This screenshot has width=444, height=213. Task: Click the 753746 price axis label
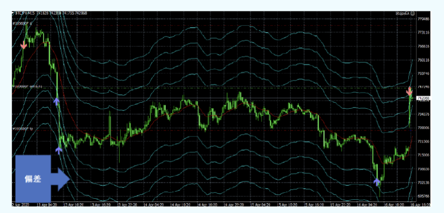coord(424,73)
